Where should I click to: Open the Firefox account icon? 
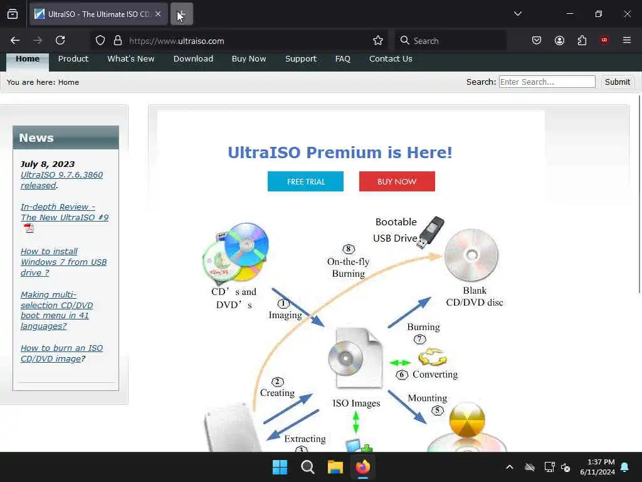point(559,40)
